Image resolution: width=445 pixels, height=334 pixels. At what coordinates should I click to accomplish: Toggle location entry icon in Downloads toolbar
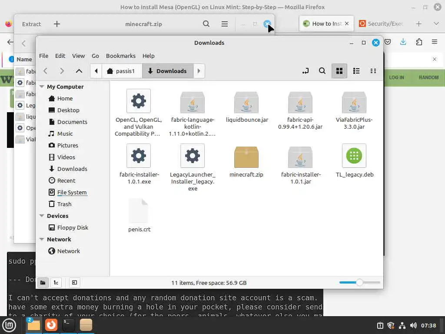pyautogui.click(x=306, y=71)
